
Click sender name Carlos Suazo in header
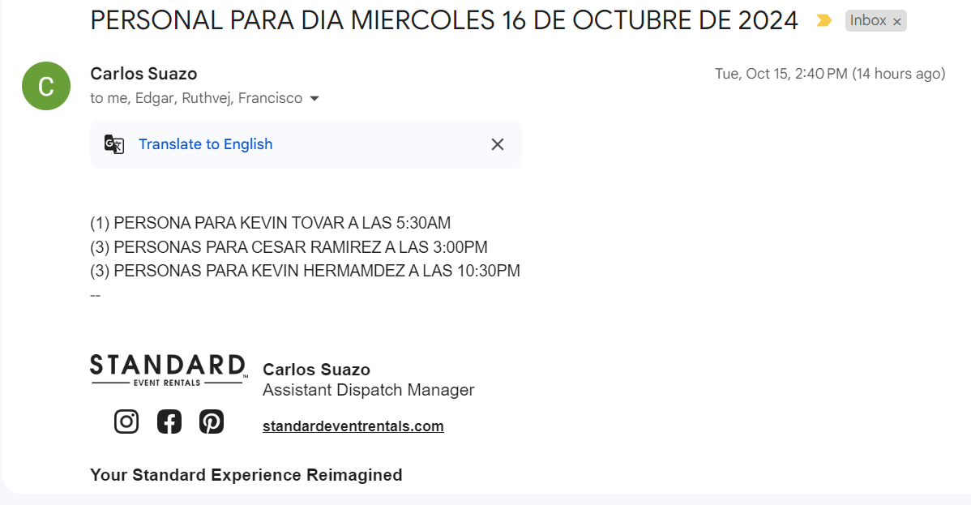point(143,74)
